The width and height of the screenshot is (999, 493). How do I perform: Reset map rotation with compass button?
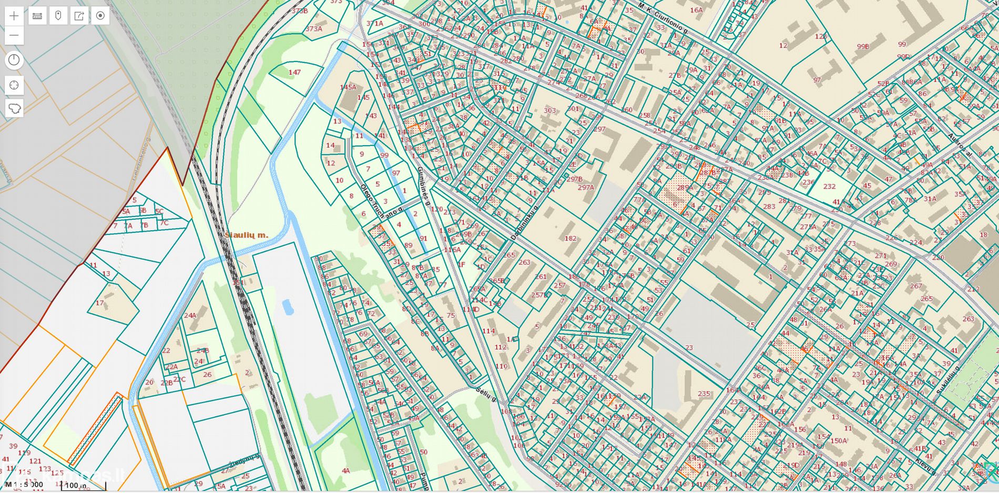pyautogui.click(x=14, y=60)
